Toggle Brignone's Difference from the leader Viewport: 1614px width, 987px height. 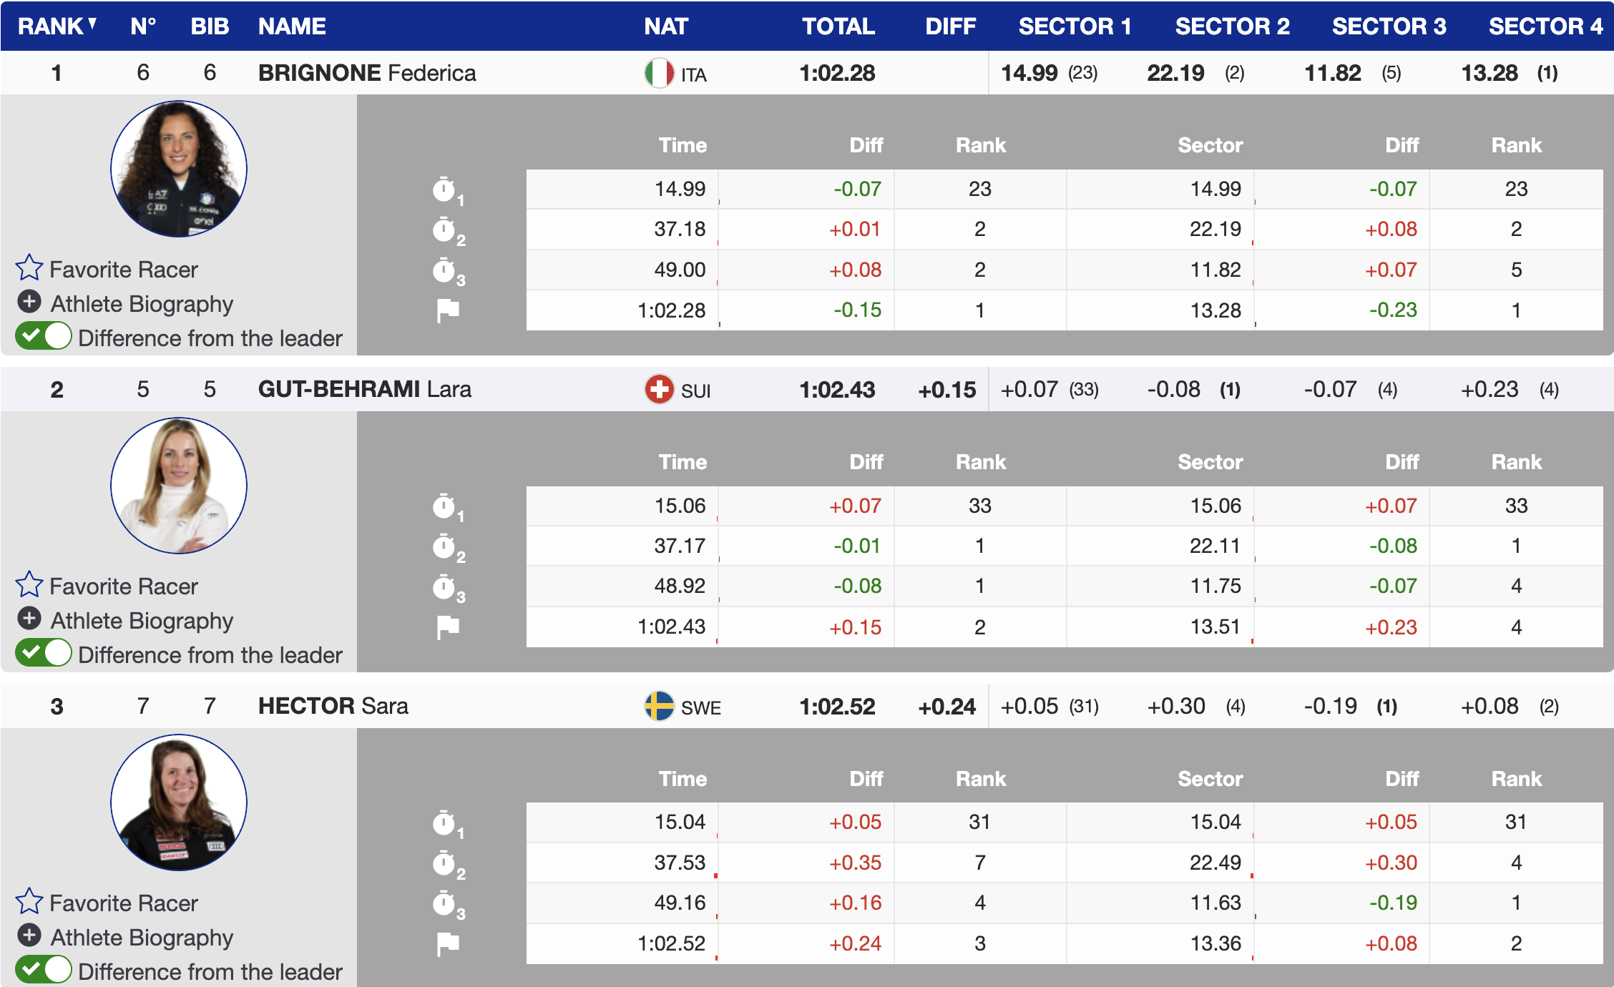pos(44,336)
